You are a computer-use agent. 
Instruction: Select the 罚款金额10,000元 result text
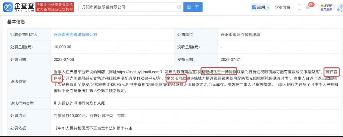70,116
